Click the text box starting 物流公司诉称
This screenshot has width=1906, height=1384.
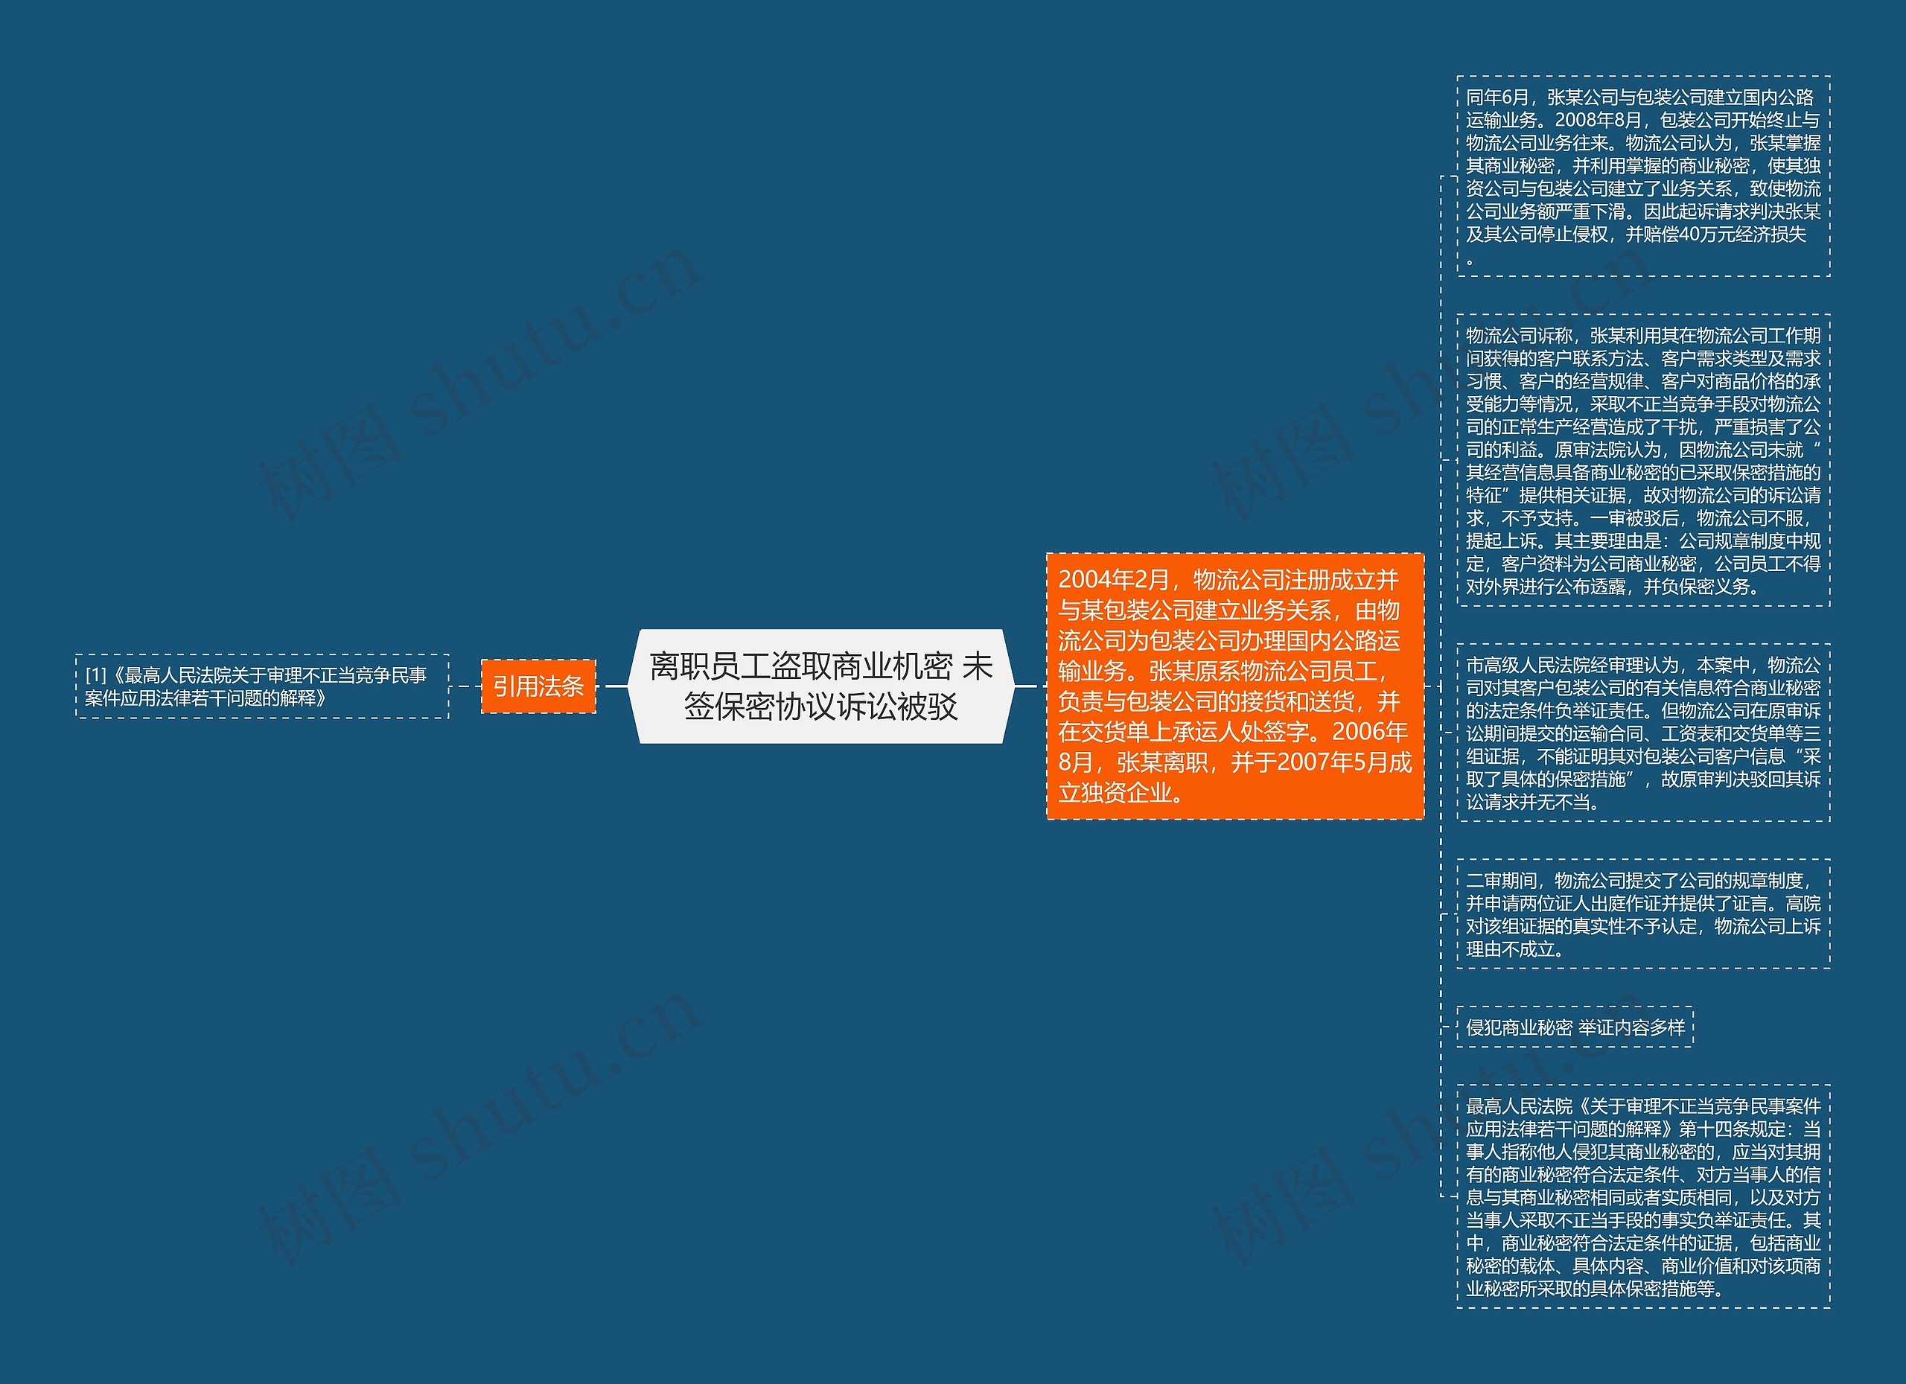point(1644,461)
